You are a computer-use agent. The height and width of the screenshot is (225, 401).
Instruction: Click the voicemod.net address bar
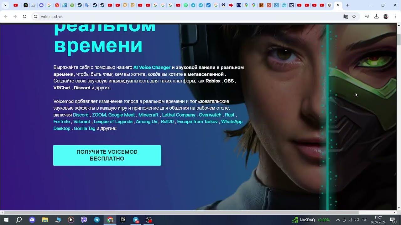coord(188,17)
